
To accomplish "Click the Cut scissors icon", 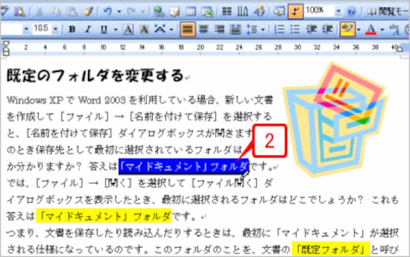I will click(39, 11).
